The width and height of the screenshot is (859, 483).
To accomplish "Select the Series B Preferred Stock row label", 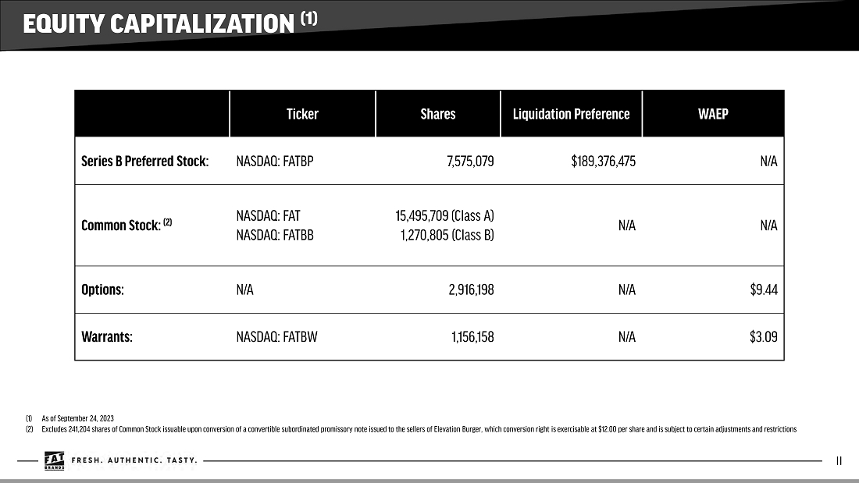I will pyautogui.click(x=145, y=162).
